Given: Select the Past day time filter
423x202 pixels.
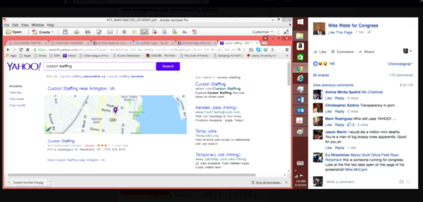Looking at the screenshot, I should (x=15, y=93).
